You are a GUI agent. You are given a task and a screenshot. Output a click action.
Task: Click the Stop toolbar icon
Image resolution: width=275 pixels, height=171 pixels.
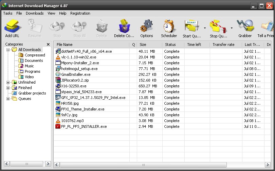pyautogui.click(x=57, y=27)
